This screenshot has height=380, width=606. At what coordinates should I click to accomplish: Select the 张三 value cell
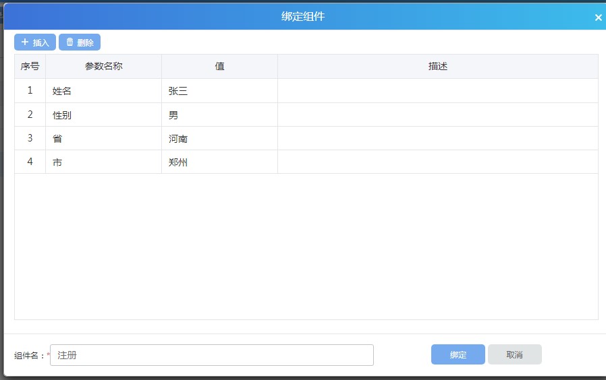pyautogui.click(x=219, y=91)
